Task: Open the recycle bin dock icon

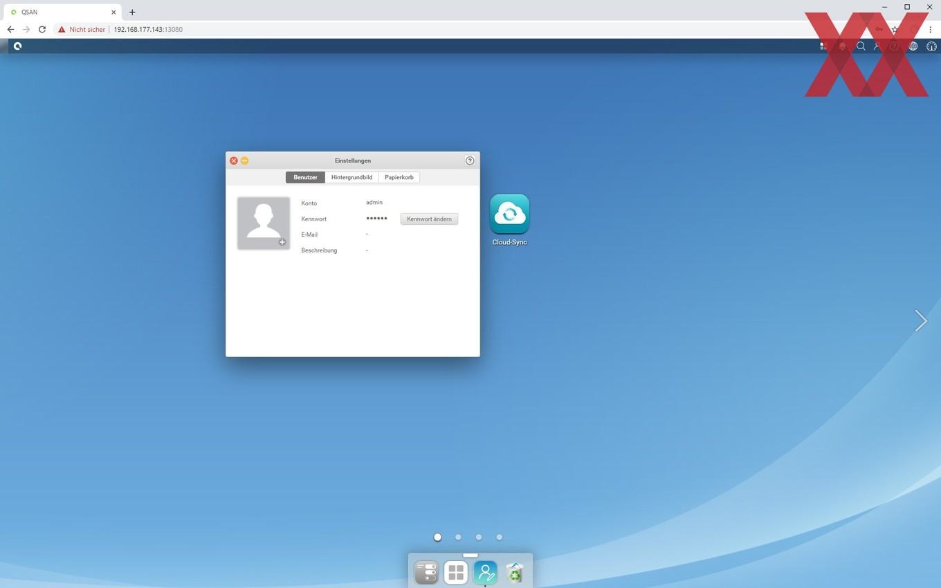Action: pyautogui.click(x=515, y=572)
